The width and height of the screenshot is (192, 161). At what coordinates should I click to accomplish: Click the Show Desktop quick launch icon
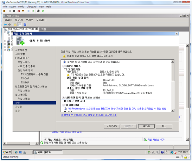pyautogui.click(x=20, y=152)
